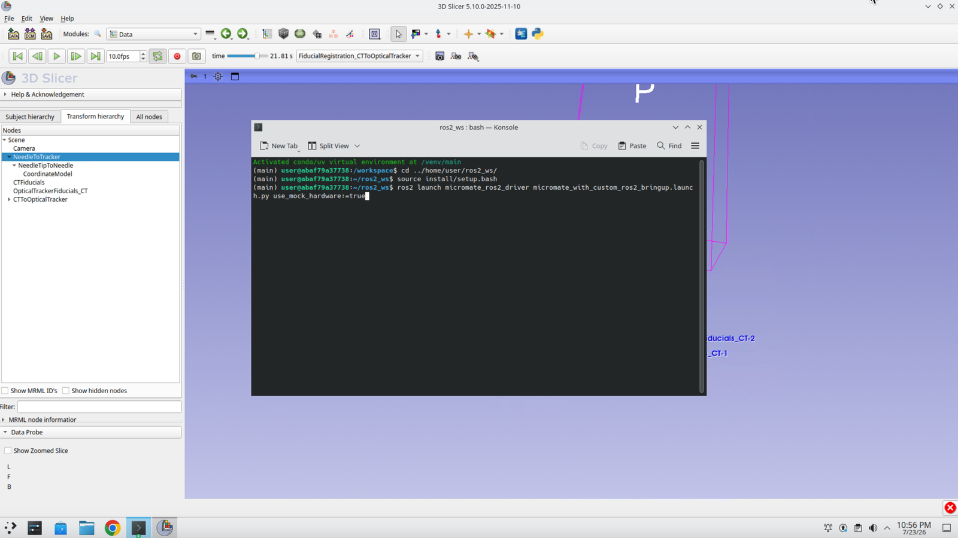958x538 pixels.
Task: Switch to the All nodes tab
Action: click(149, 117)
